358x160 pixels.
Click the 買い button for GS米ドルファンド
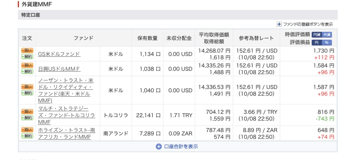(x=27, y=51)
